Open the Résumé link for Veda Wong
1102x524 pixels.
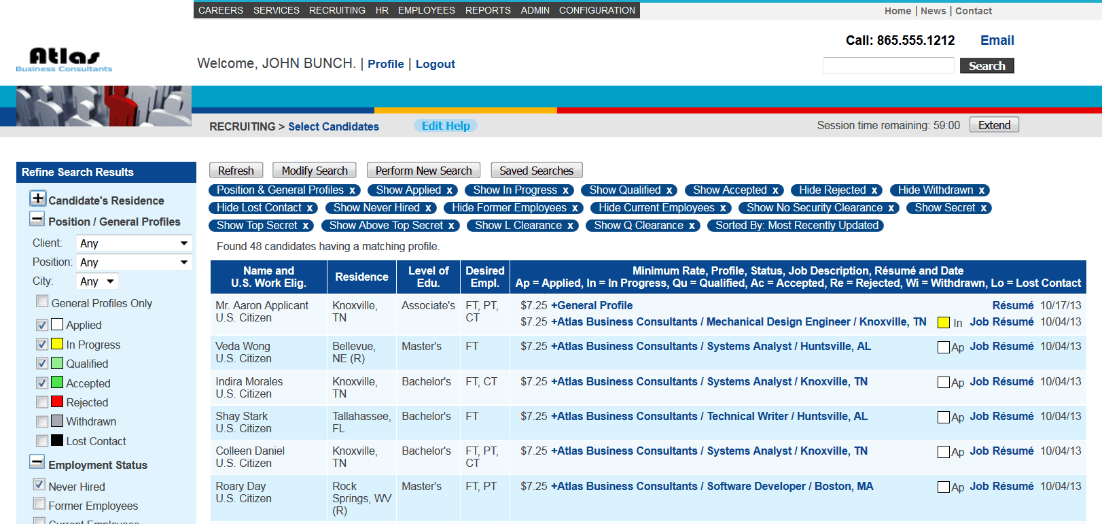(x=1013, y=347)
